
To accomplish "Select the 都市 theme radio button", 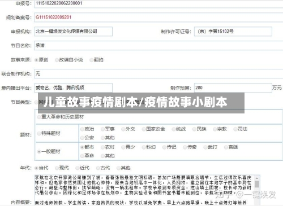I will (82, 147).
